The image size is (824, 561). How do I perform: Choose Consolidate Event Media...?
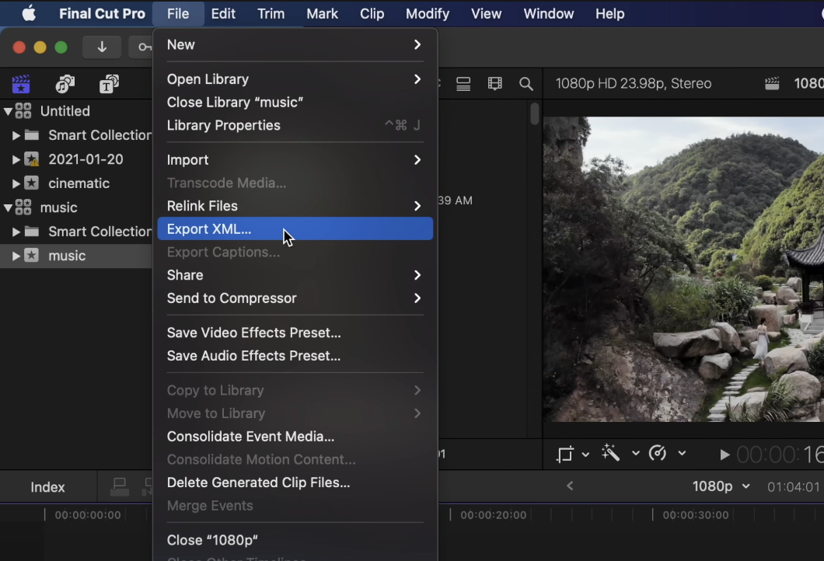click(295, 437)
